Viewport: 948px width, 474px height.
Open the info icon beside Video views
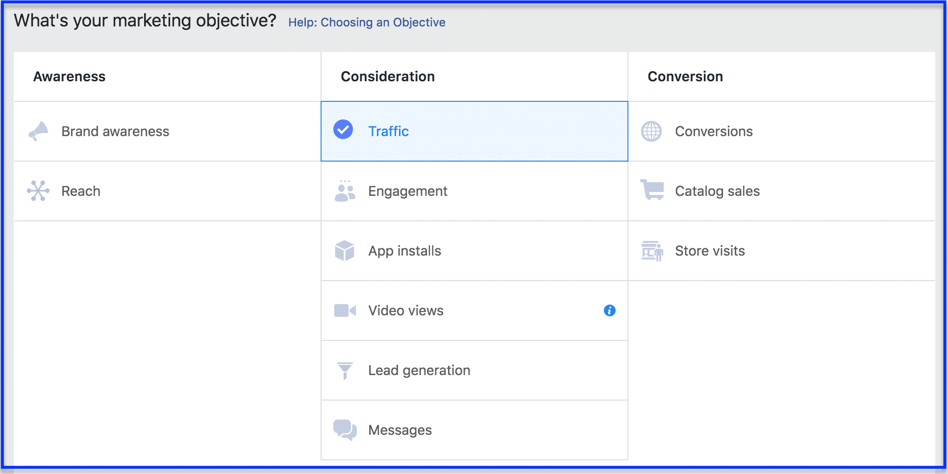(x=610, y=310)
